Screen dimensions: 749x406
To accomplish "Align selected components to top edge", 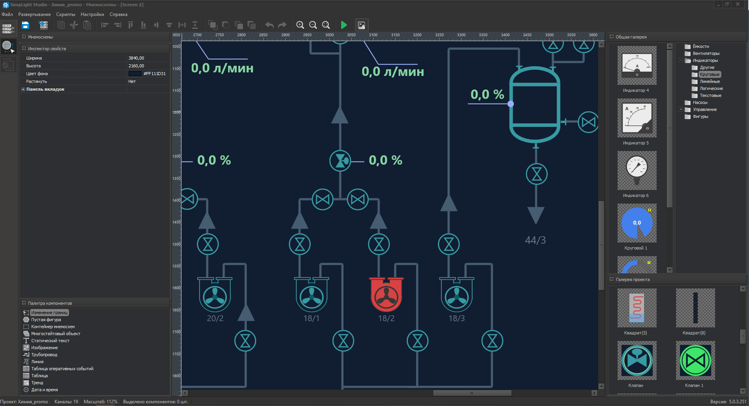I will click(131, 25).
